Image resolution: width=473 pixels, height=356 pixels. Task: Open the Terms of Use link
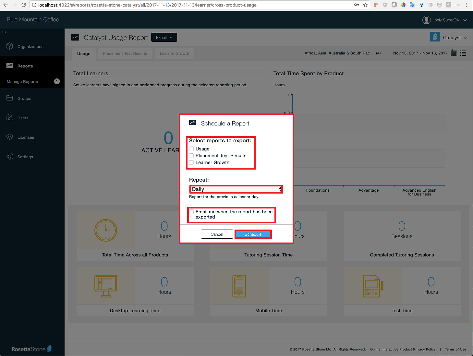[455, 349]
